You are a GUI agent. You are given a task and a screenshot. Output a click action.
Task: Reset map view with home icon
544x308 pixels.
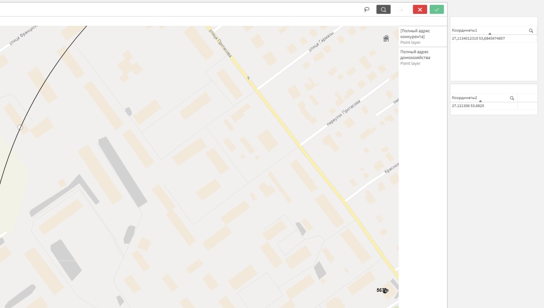coord(386,38)
